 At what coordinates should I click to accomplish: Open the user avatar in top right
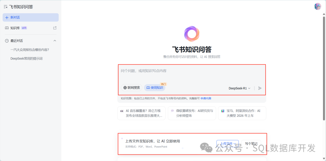tap(318, 6)
